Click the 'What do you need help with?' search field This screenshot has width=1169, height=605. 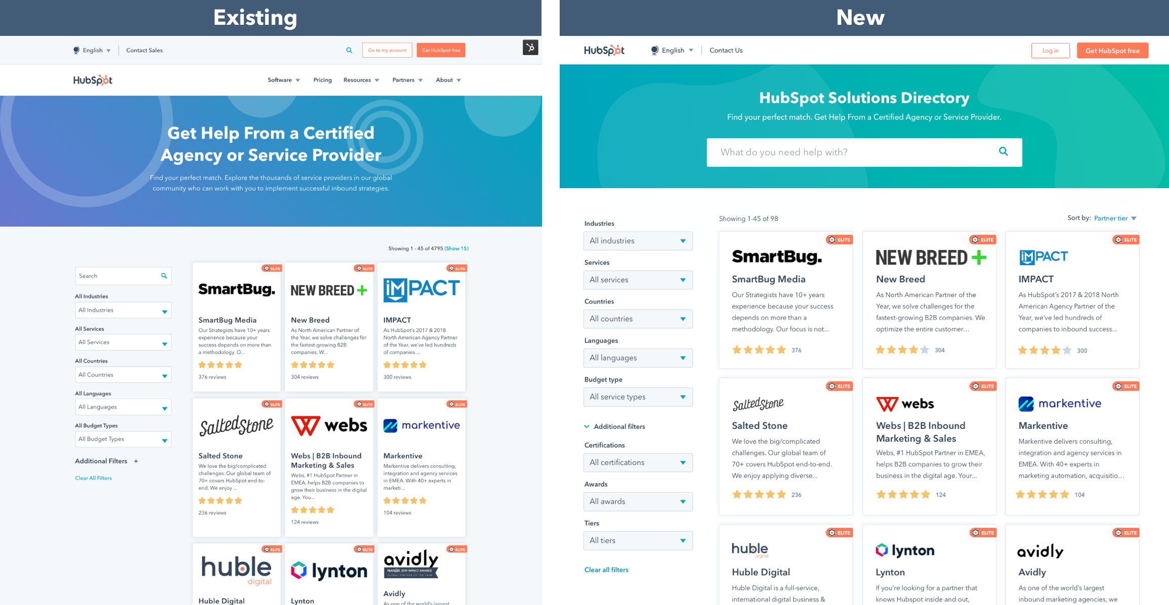click(864, 152)
